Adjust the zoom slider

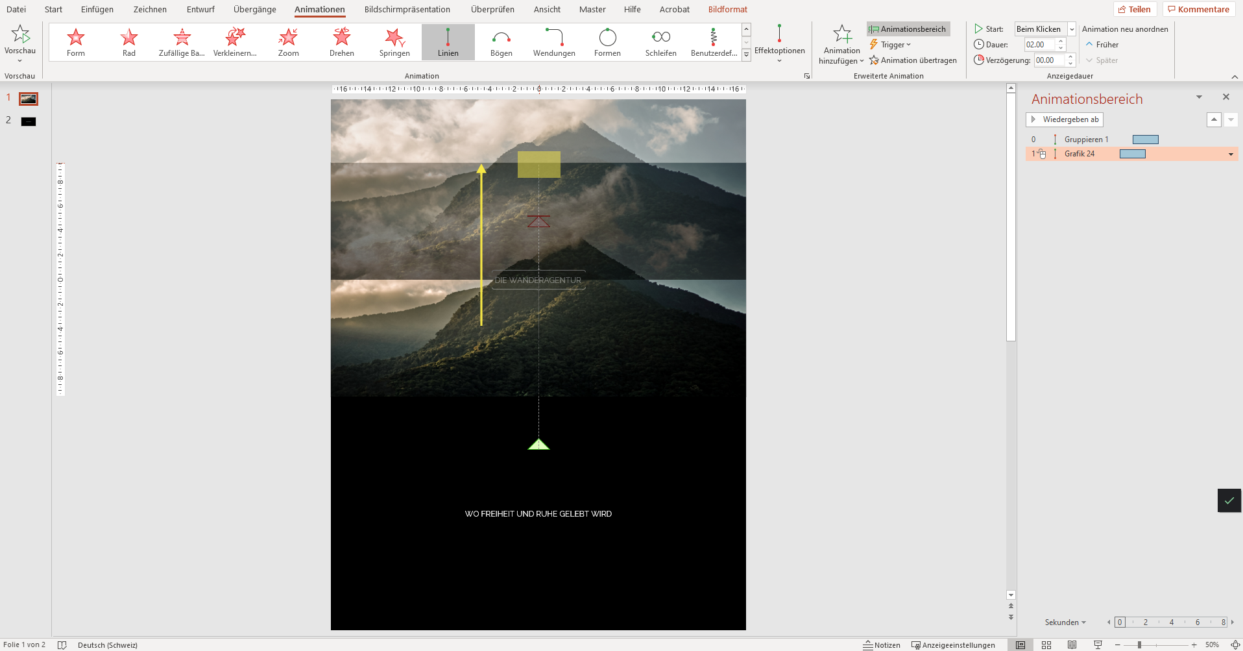coord(1140,645)
